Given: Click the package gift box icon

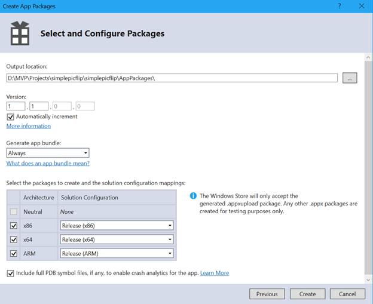Looking at the screenshot, I should [x=20, y=33].
